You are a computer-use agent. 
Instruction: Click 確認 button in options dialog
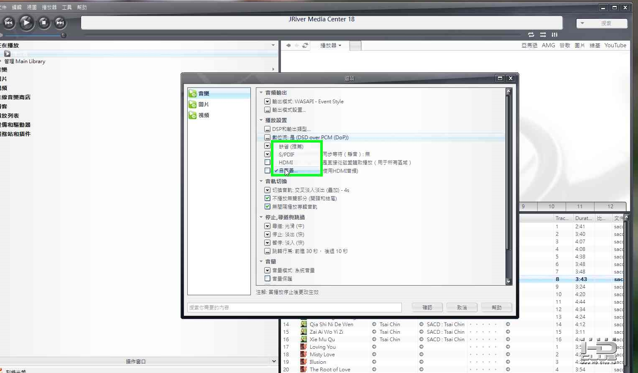pyautogui.click(x=427, y=307)
